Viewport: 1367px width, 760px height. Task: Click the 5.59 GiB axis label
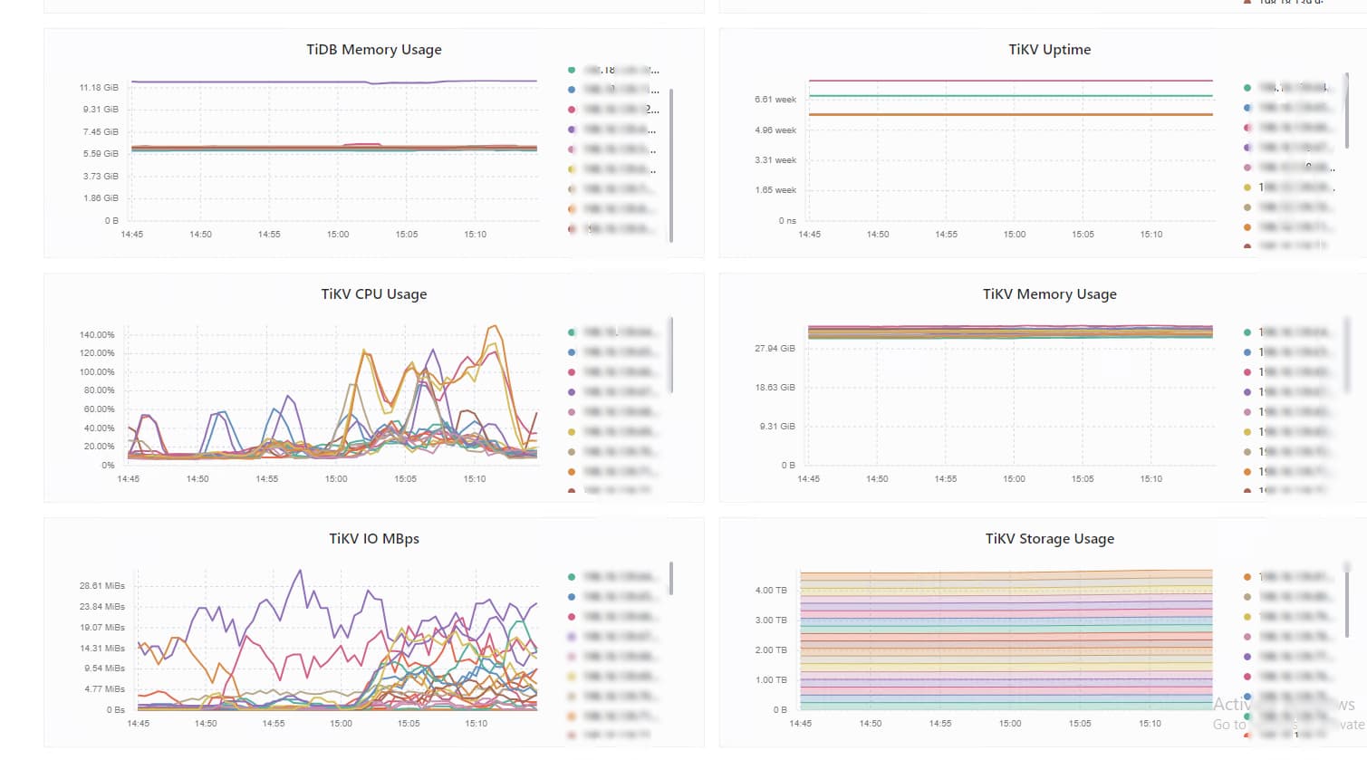pyautogui.click(x=101, y=154)
